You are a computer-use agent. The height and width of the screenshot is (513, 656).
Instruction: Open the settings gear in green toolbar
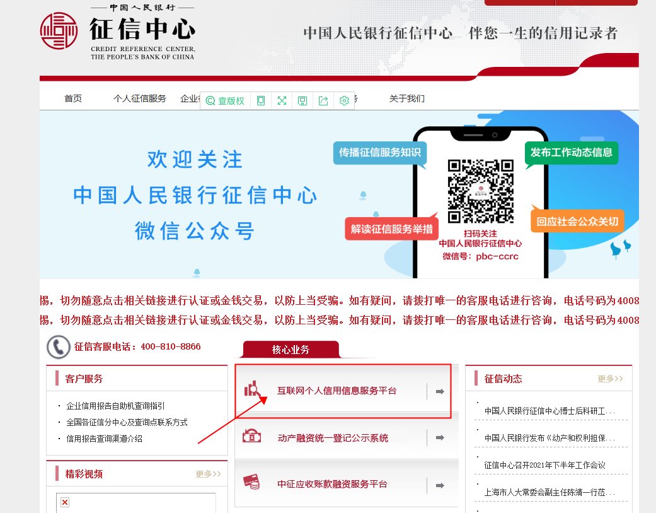(x=344, y=100)
